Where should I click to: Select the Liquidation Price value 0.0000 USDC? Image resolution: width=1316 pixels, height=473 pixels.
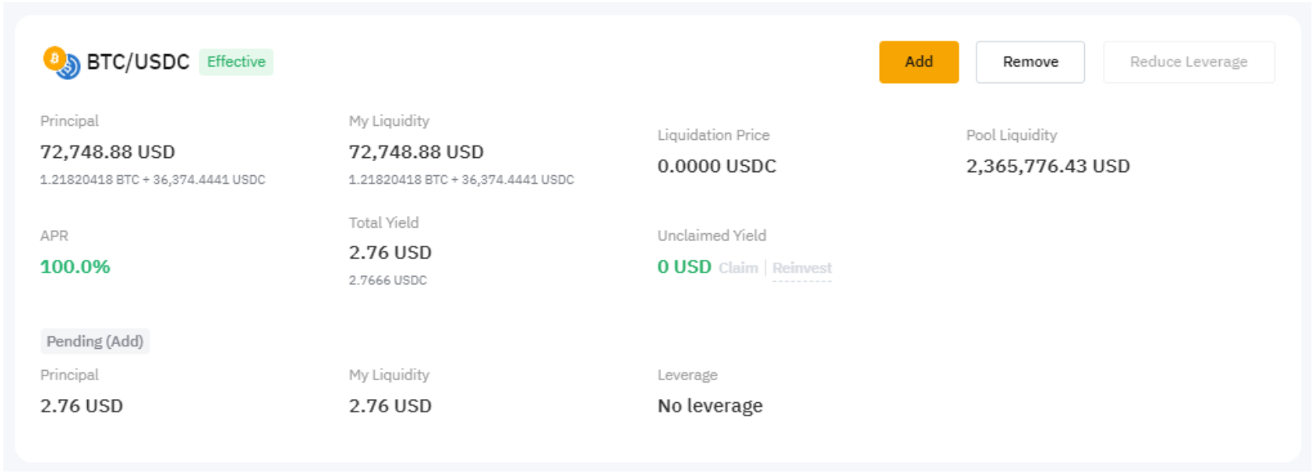point(716,166)
